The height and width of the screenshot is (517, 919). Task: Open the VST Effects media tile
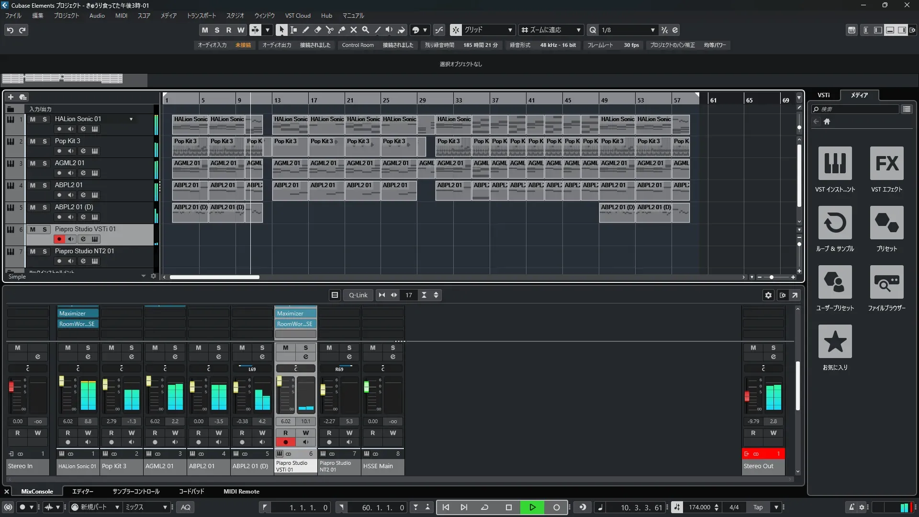886,164
